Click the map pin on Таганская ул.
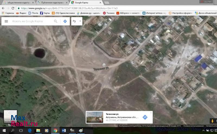The image size is (217, 134). pyautogui.click(x=104, y=65)
